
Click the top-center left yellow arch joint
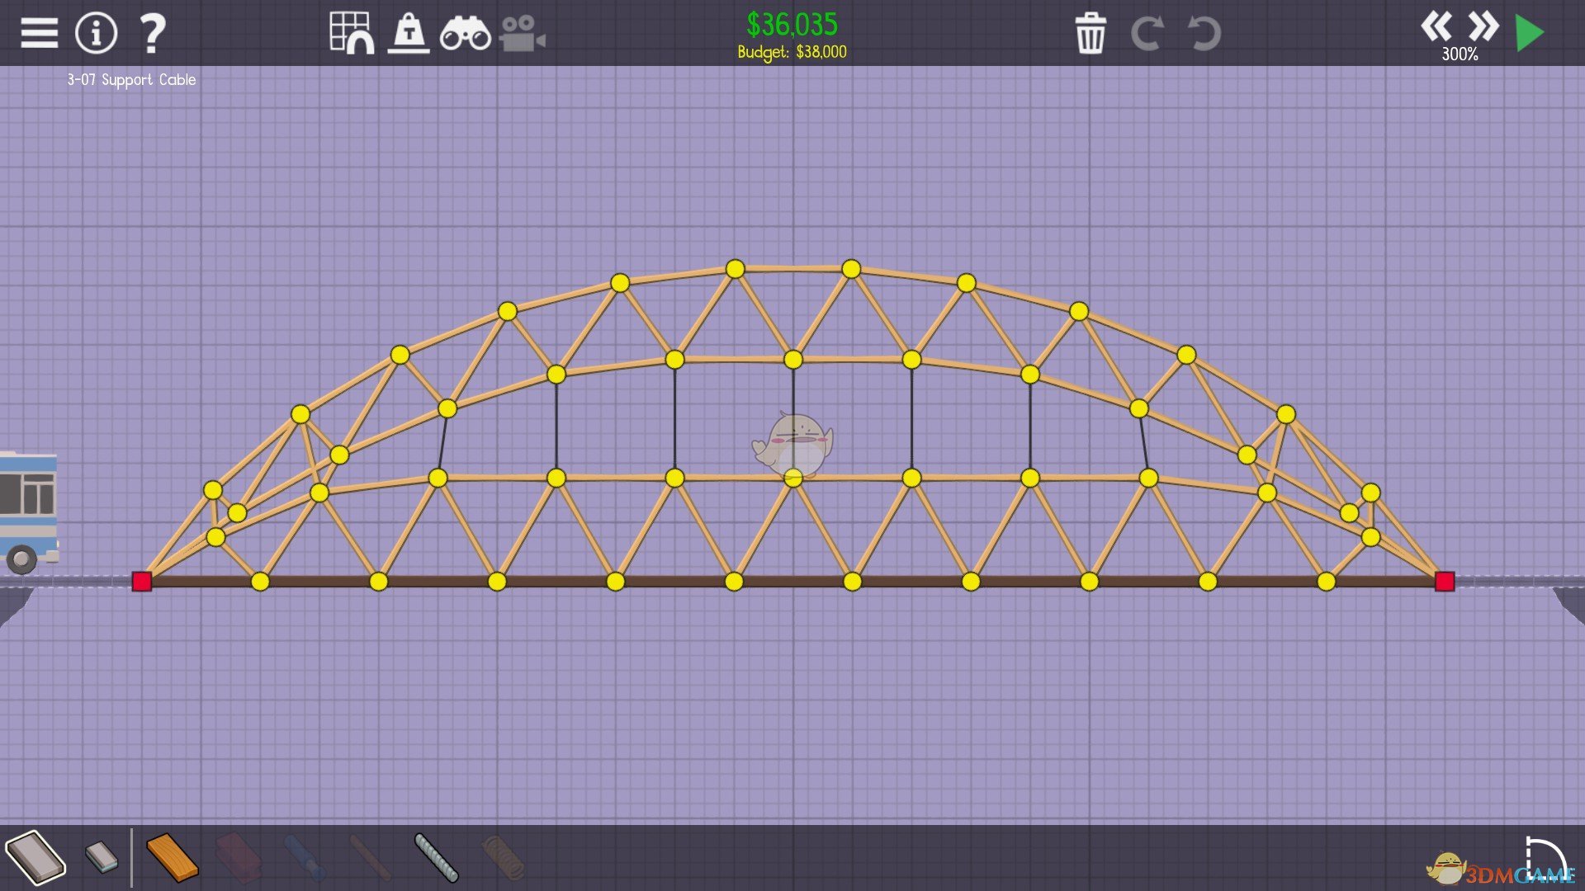pyautogui.click(x=735, y=269)
